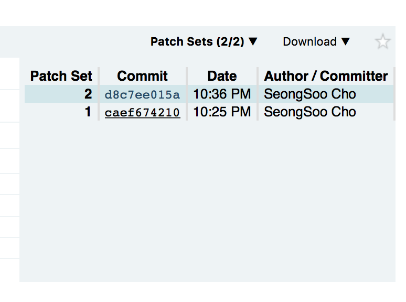The width and height of the screenshot is (406, 302).
Task: Open commit link caef674210
Action: [x=142, y=113]
